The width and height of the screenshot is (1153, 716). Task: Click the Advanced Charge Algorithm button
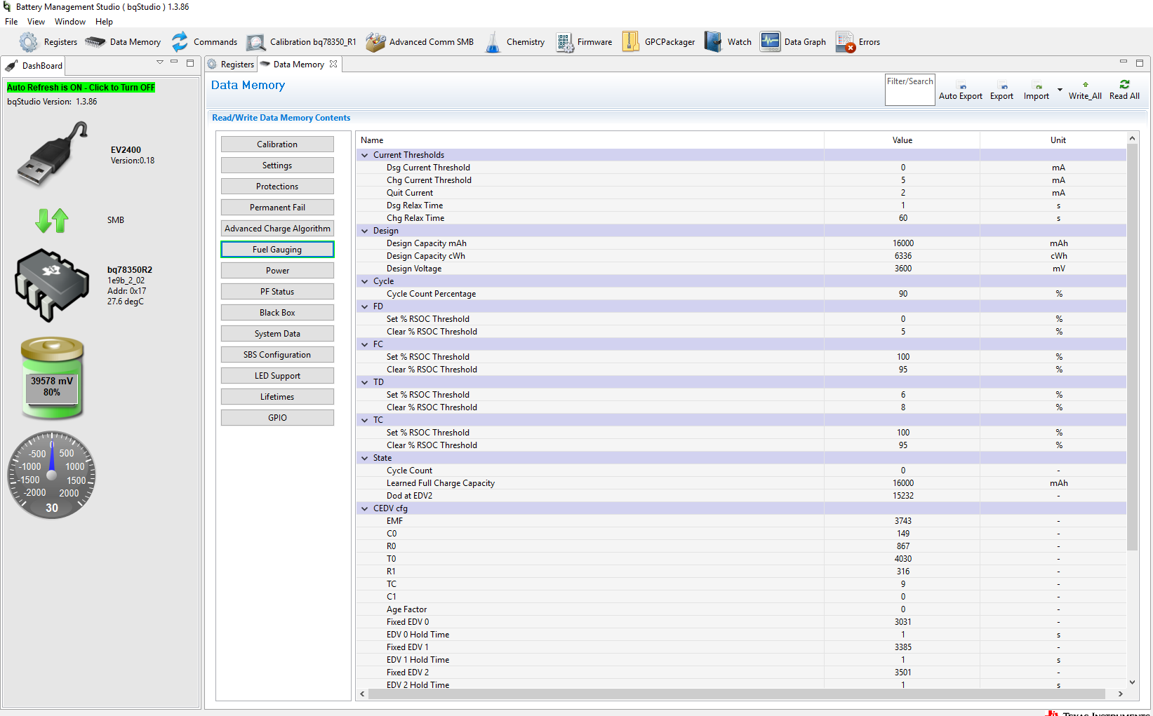(x=277, y=229)
